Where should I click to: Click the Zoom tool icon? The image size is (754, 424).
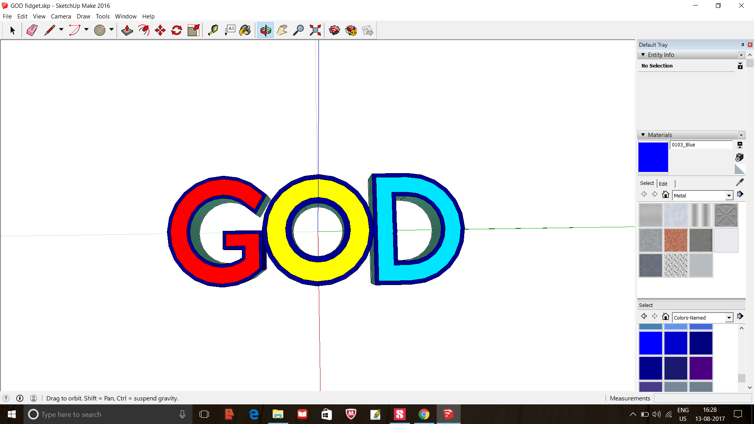[299, 30]
